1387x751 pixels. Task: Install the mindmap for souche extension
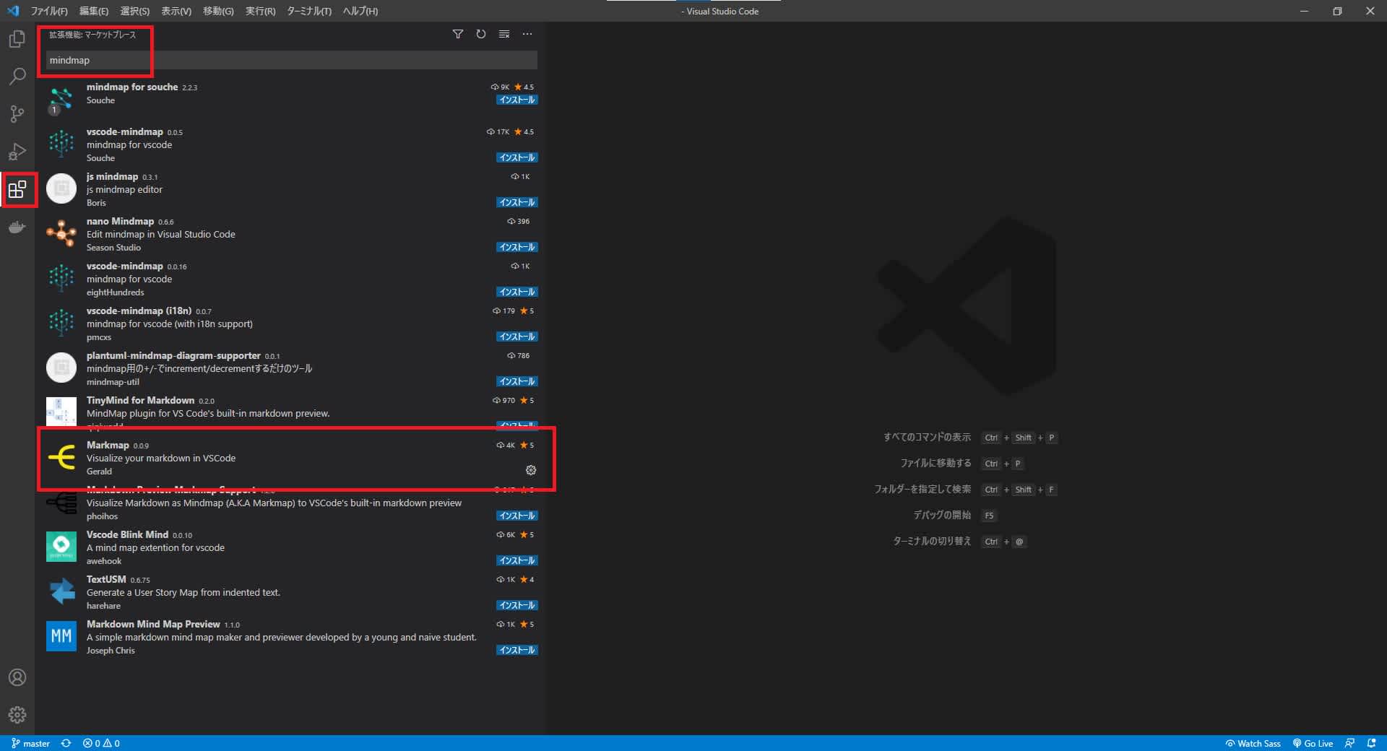coord(517,100)
